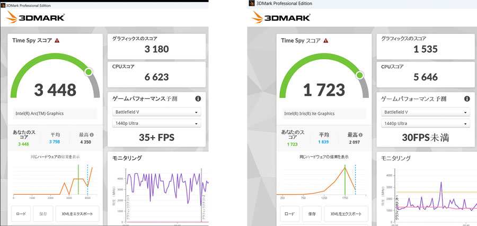Viewport: 477px width, 226px height.
Task: Click best score value 4 350
Action: [85, 142]
